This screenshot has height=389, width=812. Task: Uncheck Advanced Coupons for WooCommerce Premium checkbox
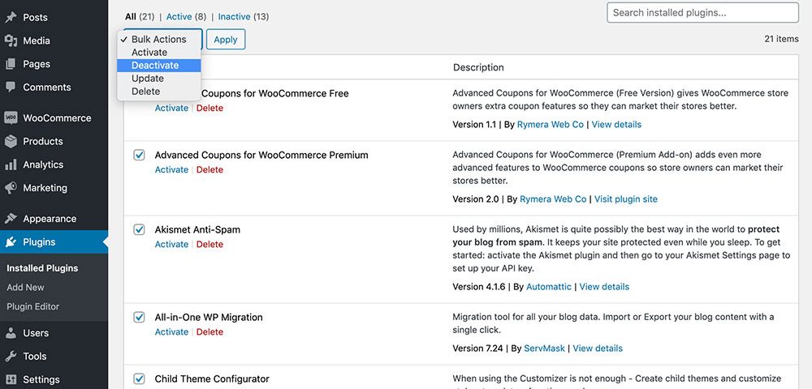(x=140, y=155)
